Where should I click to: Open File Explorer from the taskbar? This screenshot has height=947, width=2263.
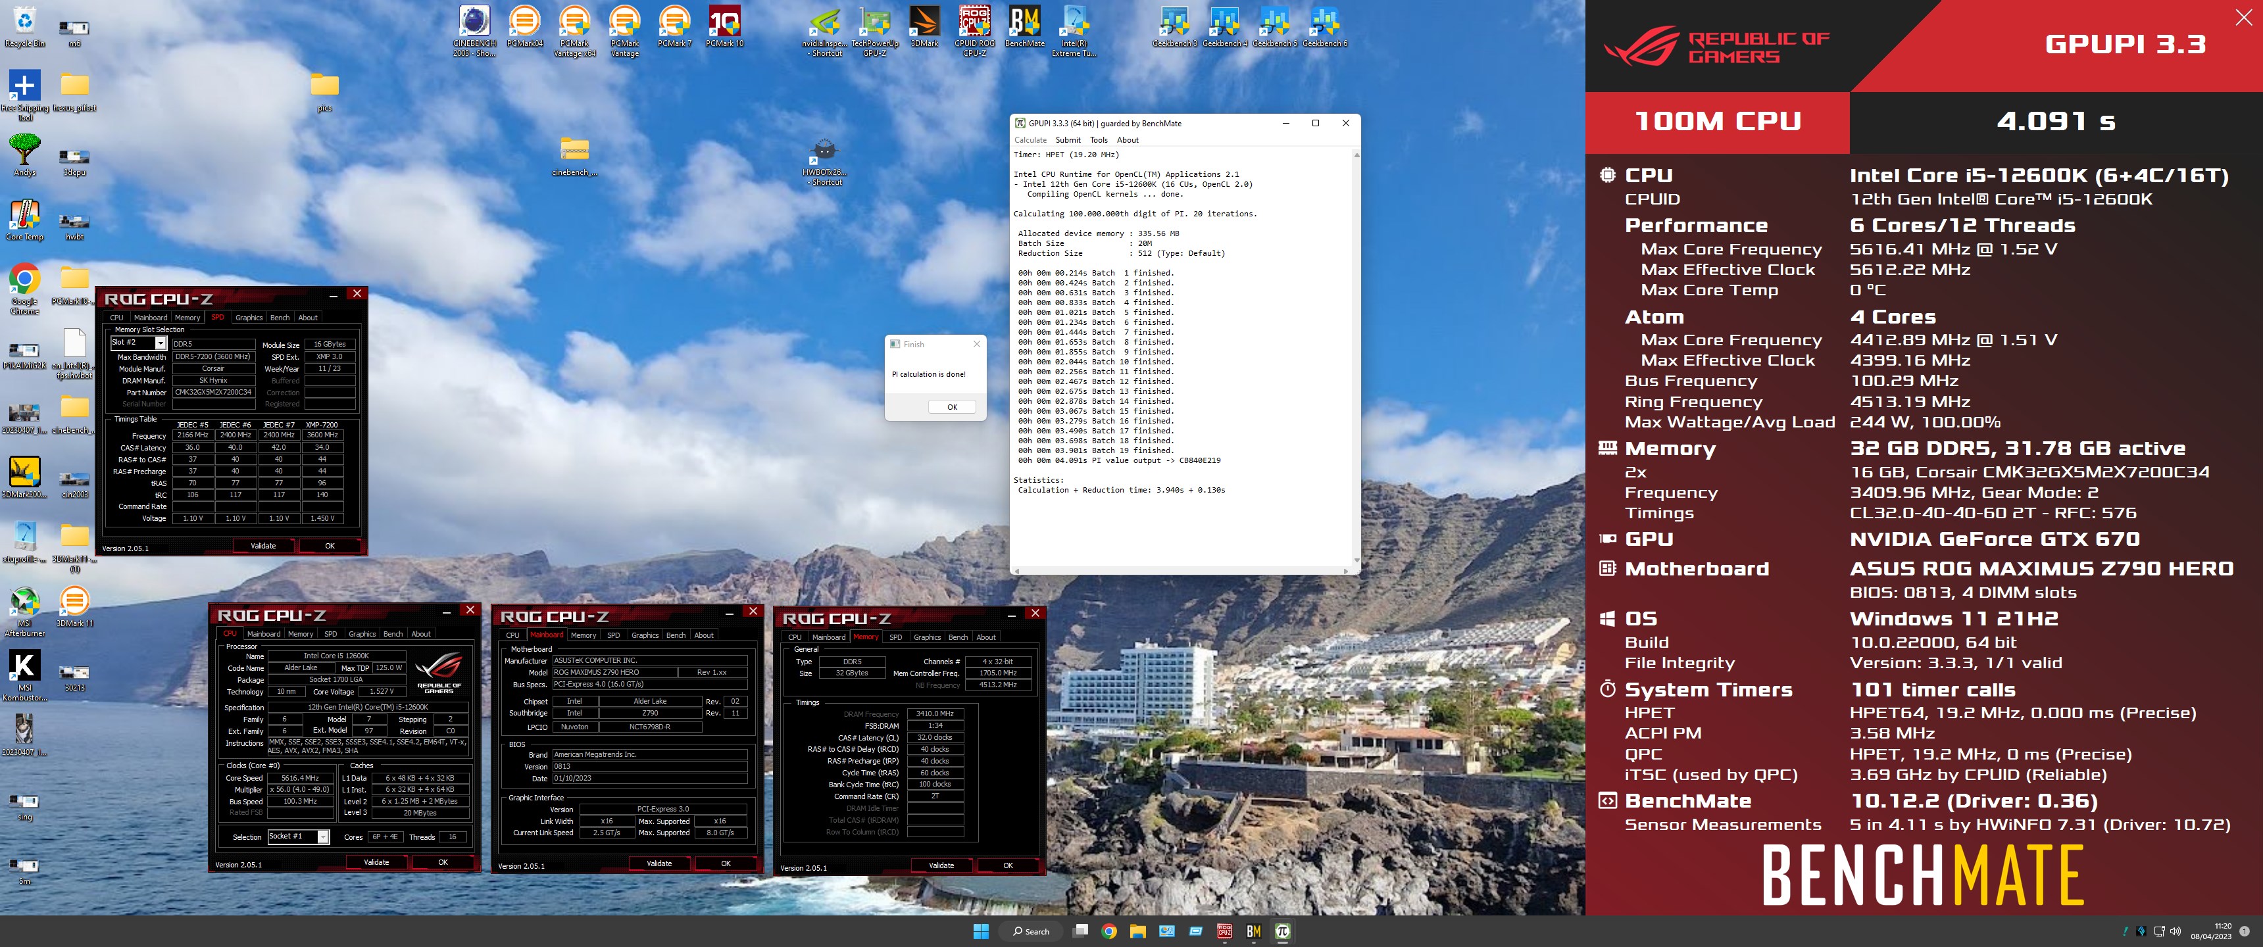tap(1137, 931)
